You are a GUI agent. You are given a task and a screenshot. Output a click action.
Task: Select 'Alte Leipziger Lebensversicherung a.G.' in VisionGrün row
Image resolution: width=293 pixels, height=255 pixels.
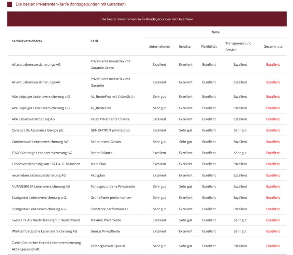click(41, 96)
